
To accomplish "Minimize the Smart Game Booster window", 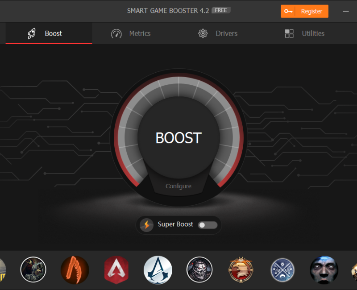I will tap(345, 11).
